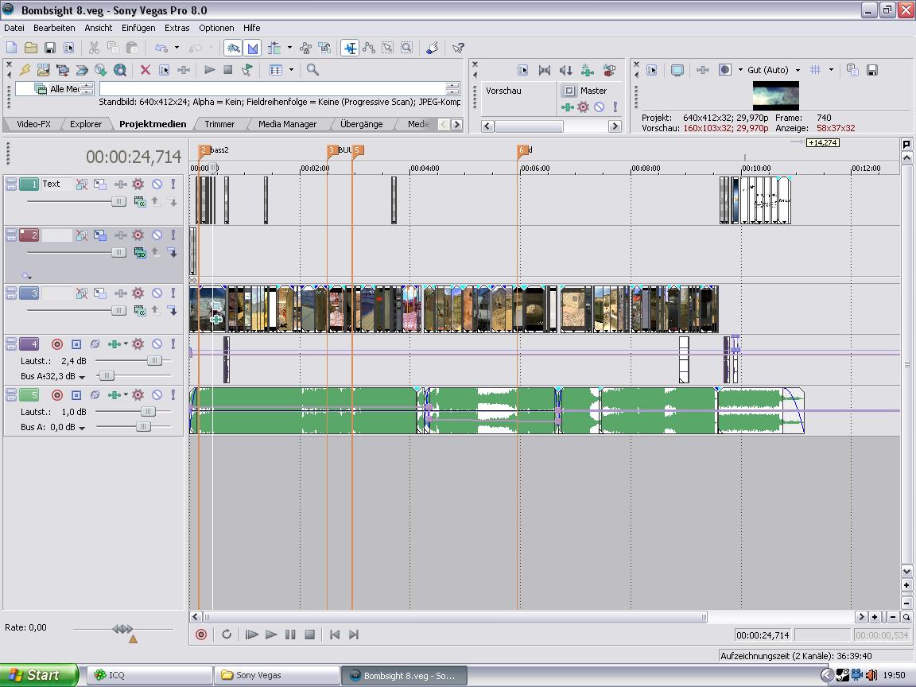Click the Save project icon in toolbar
This screenshot has width=916, height=687.
tap(49, 48)
